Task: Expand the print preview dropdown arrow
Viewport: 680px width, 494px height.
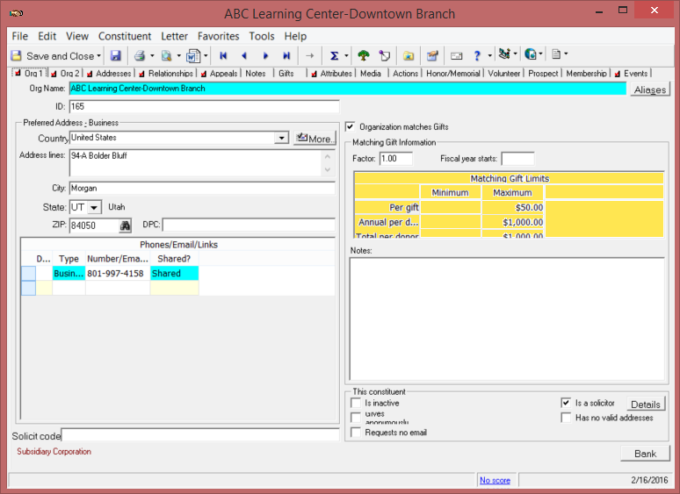Action: point(178,55)
